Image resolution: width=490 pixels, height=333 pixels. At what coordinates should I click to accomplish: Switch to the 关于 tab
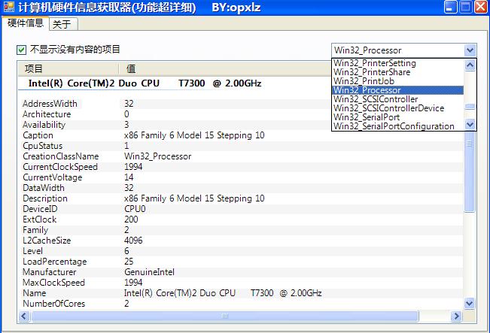(x=62, y=24)
